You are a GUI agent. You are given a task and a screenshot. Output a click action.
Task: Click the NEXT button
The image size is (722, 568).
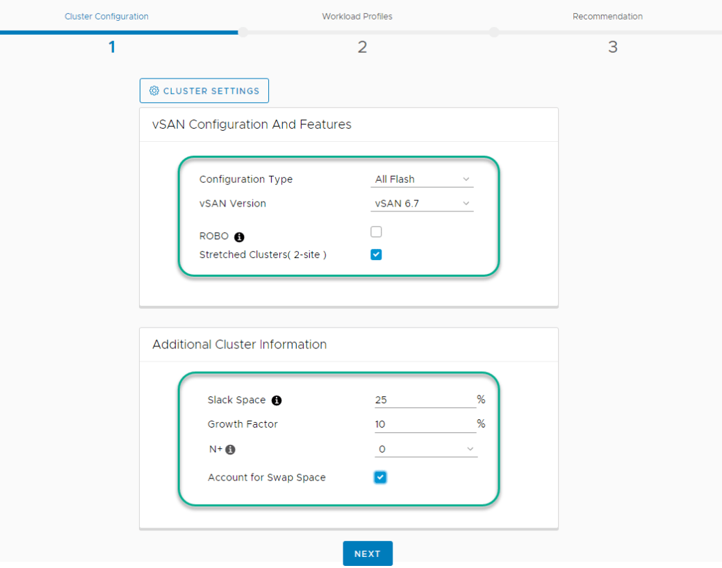367,553
